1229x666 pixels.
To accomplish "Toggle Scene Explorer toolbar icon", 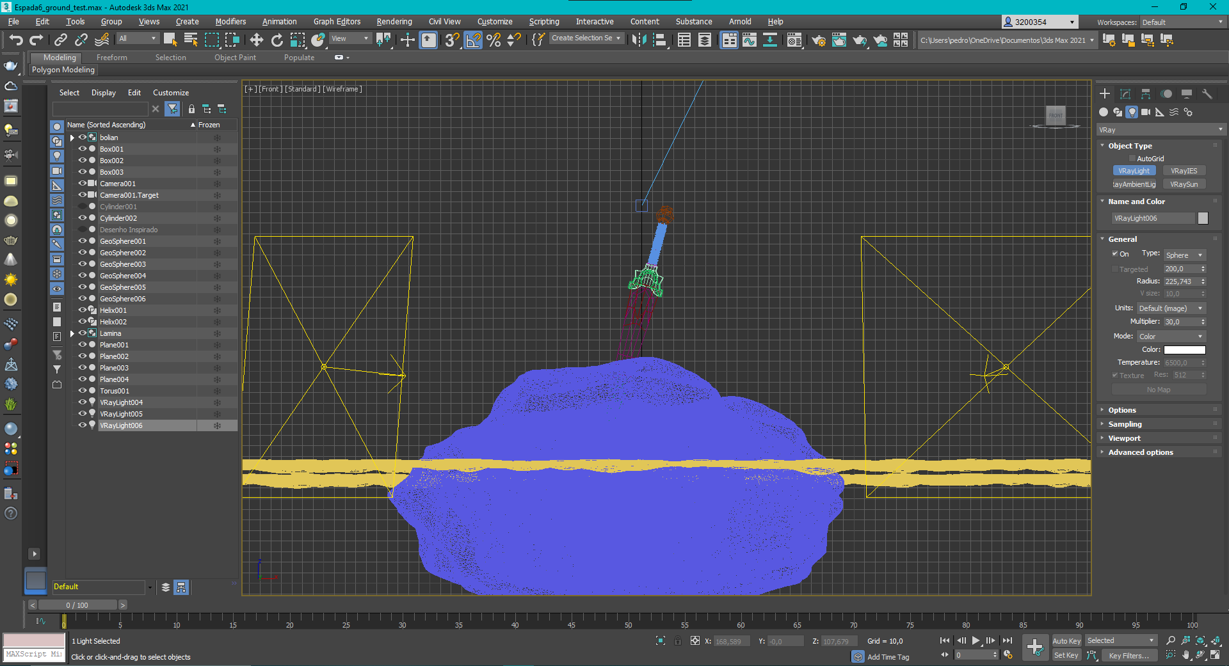I will tap(684, 40).
